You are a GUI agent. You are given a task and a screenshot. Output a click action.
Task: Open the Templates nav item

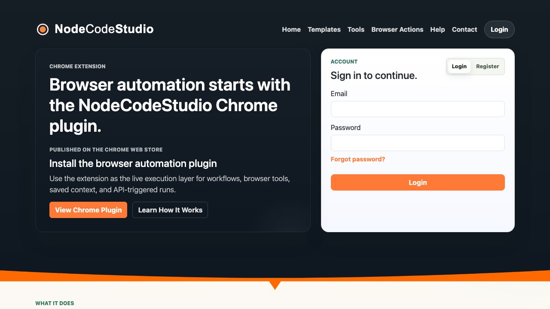pos(324,29)
